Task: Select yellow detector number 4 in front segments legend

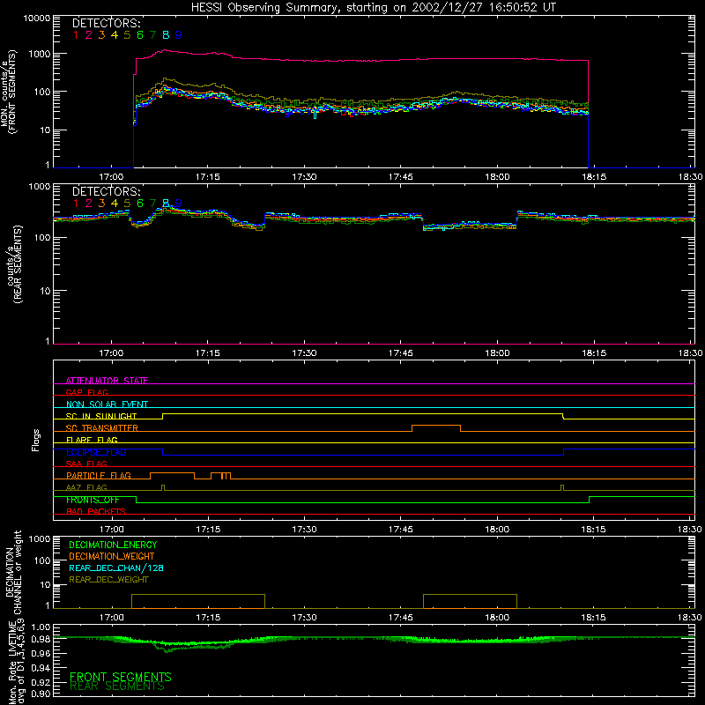Action: pyautogui.click(x=115, y=35)
